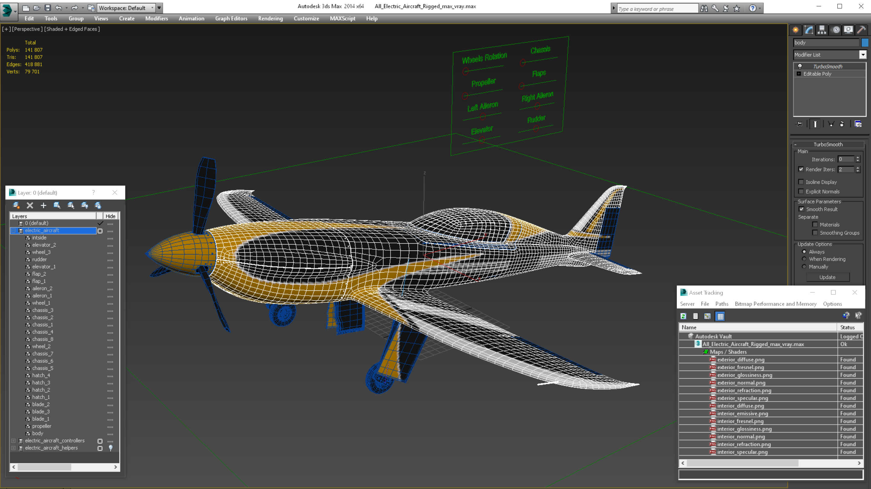Open the Create command panel tab

796,30
